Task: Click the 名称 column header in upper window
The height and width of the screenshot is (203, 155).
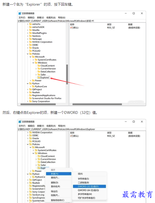Action: (72, 24)
